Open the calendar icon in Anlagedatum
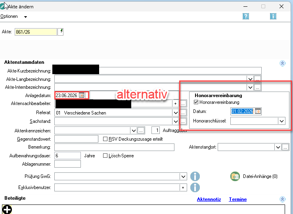The width and height of the screenshot is (293, 214). click(x=82, y=95)
